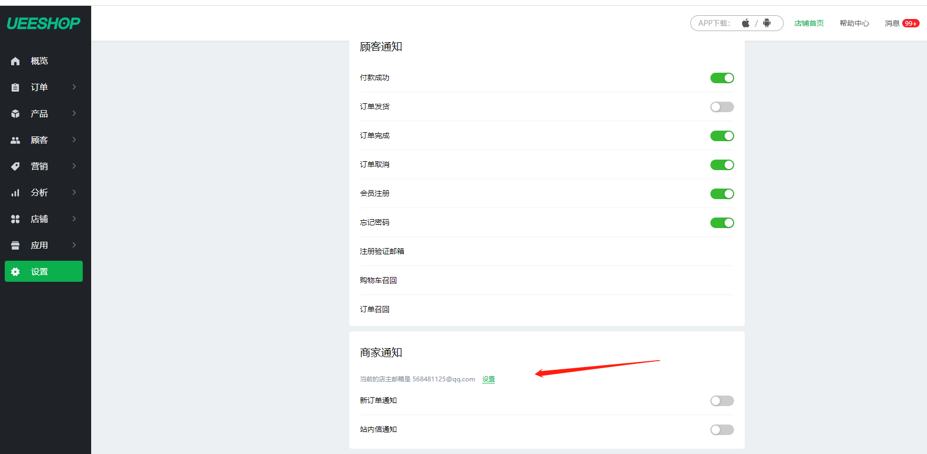The height and width of the screenshot is (454, 927).
Task: Click the storefront icon for 应用
Action: click(x=15, y=245)
